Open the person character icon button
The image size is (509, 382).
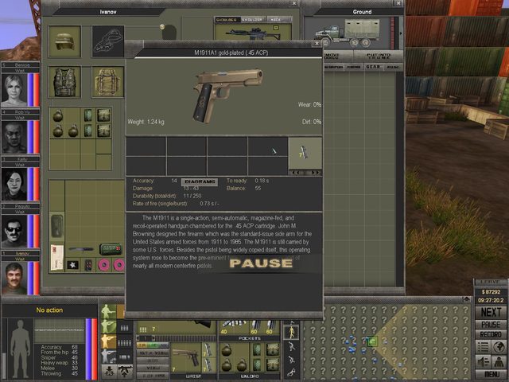[499, 362]
